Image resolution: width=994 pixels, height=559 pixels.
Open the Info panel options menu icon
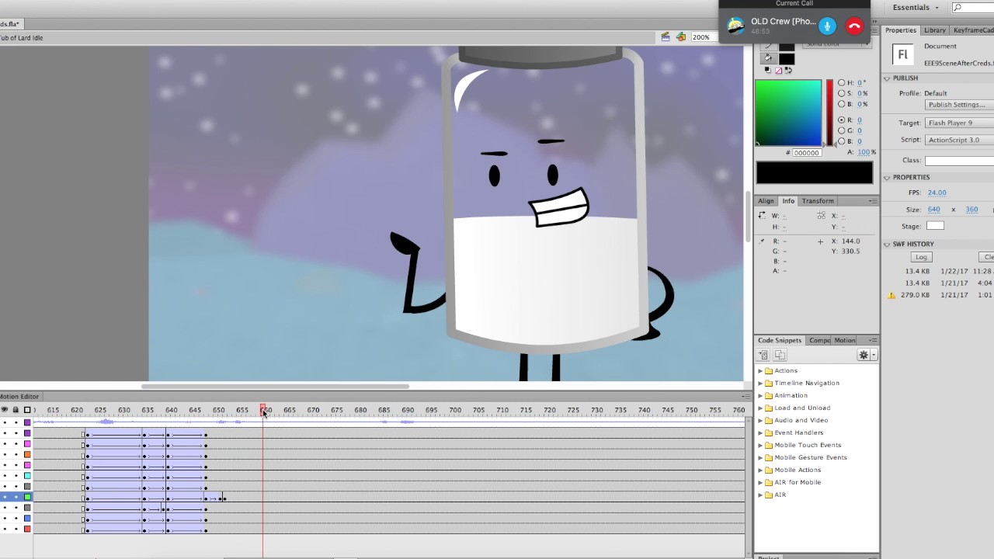tap(873, 201)
